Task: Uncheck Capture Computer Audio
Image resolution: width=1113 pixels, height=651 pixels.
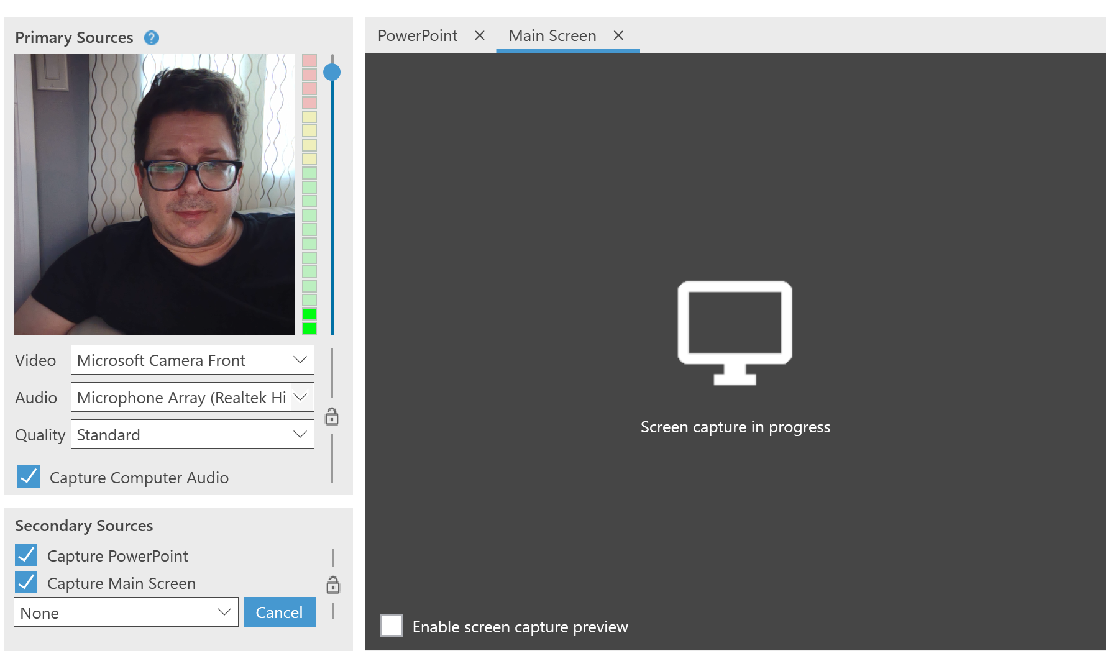Action: click(29, 477)
